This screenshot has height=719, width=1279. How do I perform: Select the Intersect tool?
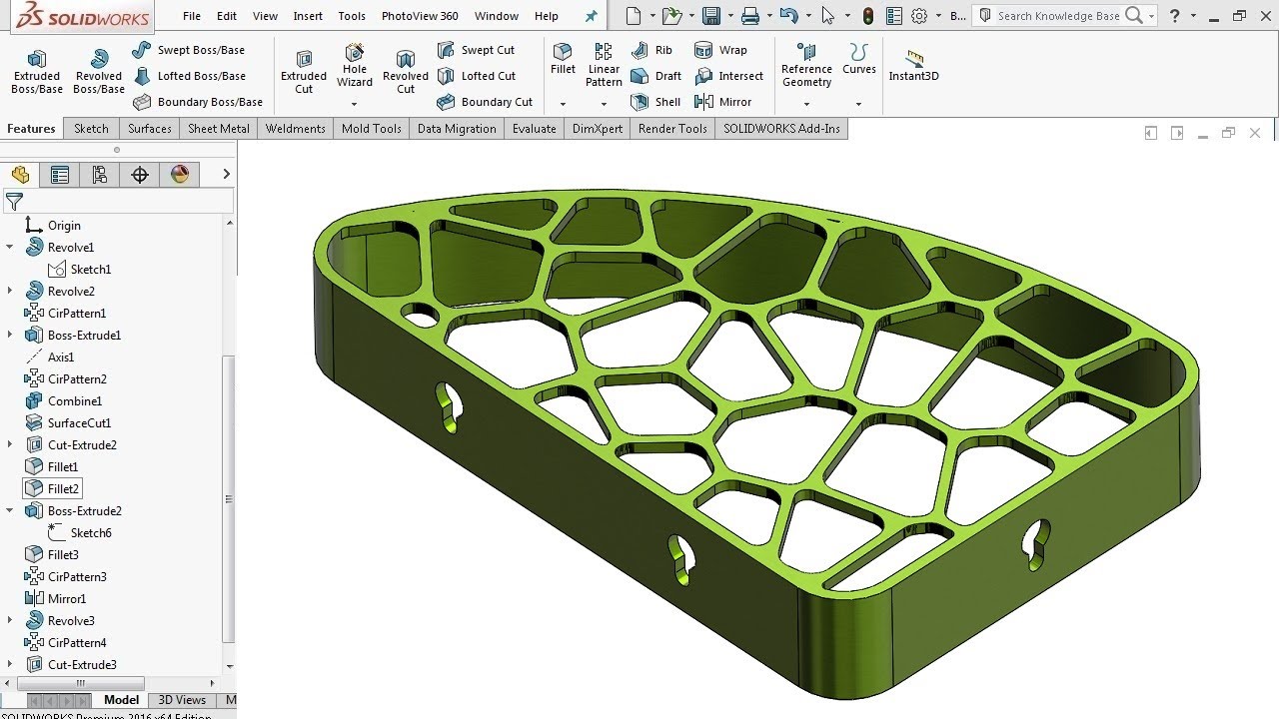[728, 76]
